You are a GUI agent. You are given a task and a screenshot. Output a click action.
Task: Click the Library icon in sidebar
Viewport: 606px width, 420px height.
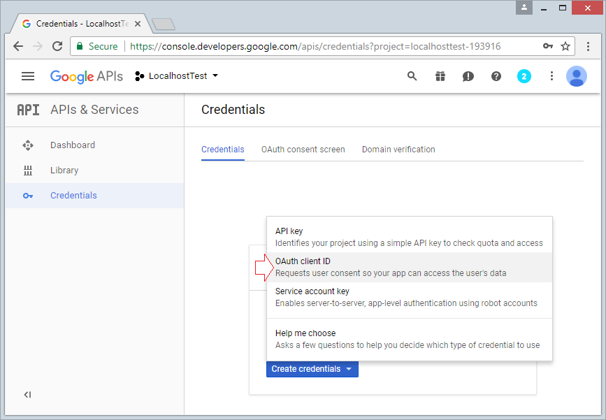pos(28,171)
